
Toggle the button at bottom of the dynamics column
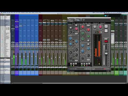[x=76, y=61]
